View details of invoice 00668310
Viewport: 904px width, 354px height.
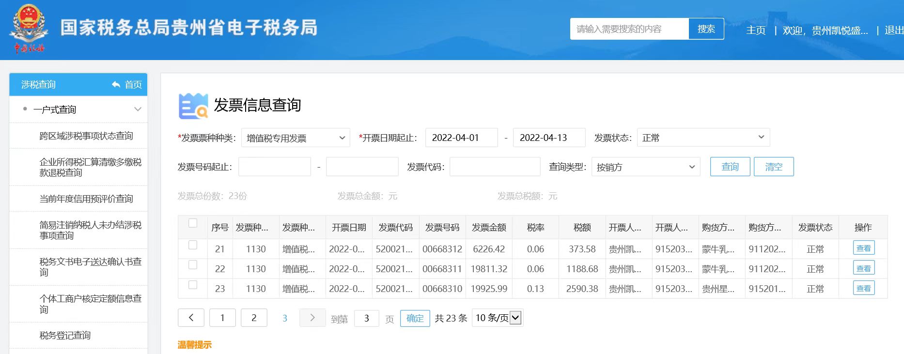point(863,288)
